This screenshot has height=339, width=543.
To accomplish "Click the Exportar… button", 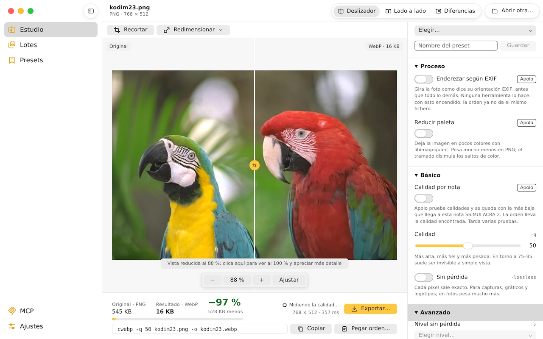I will pos(370,308).
